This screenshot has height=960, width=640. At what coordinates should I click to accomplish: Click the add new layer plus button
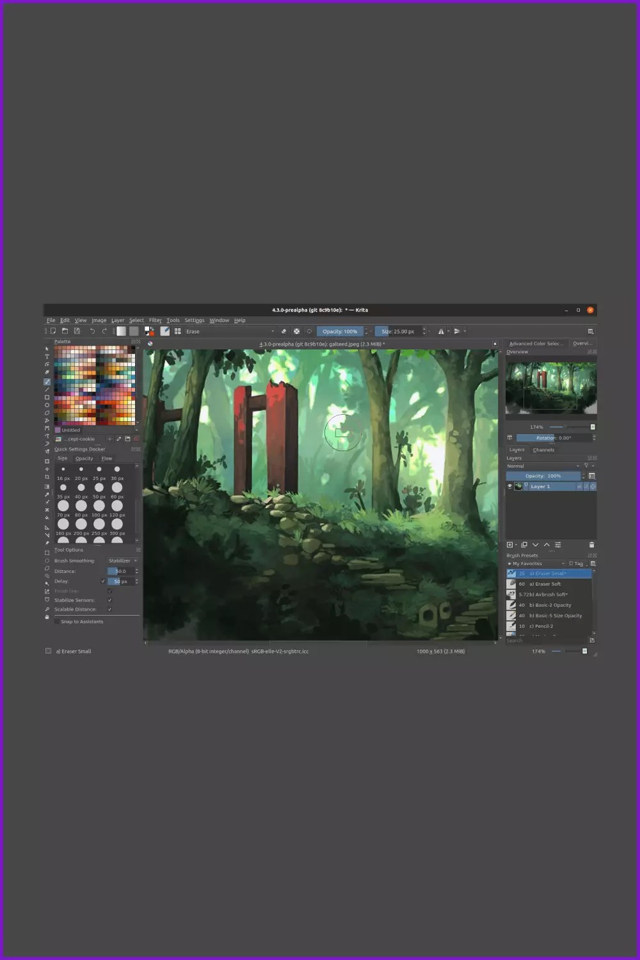tap(510, 545)
